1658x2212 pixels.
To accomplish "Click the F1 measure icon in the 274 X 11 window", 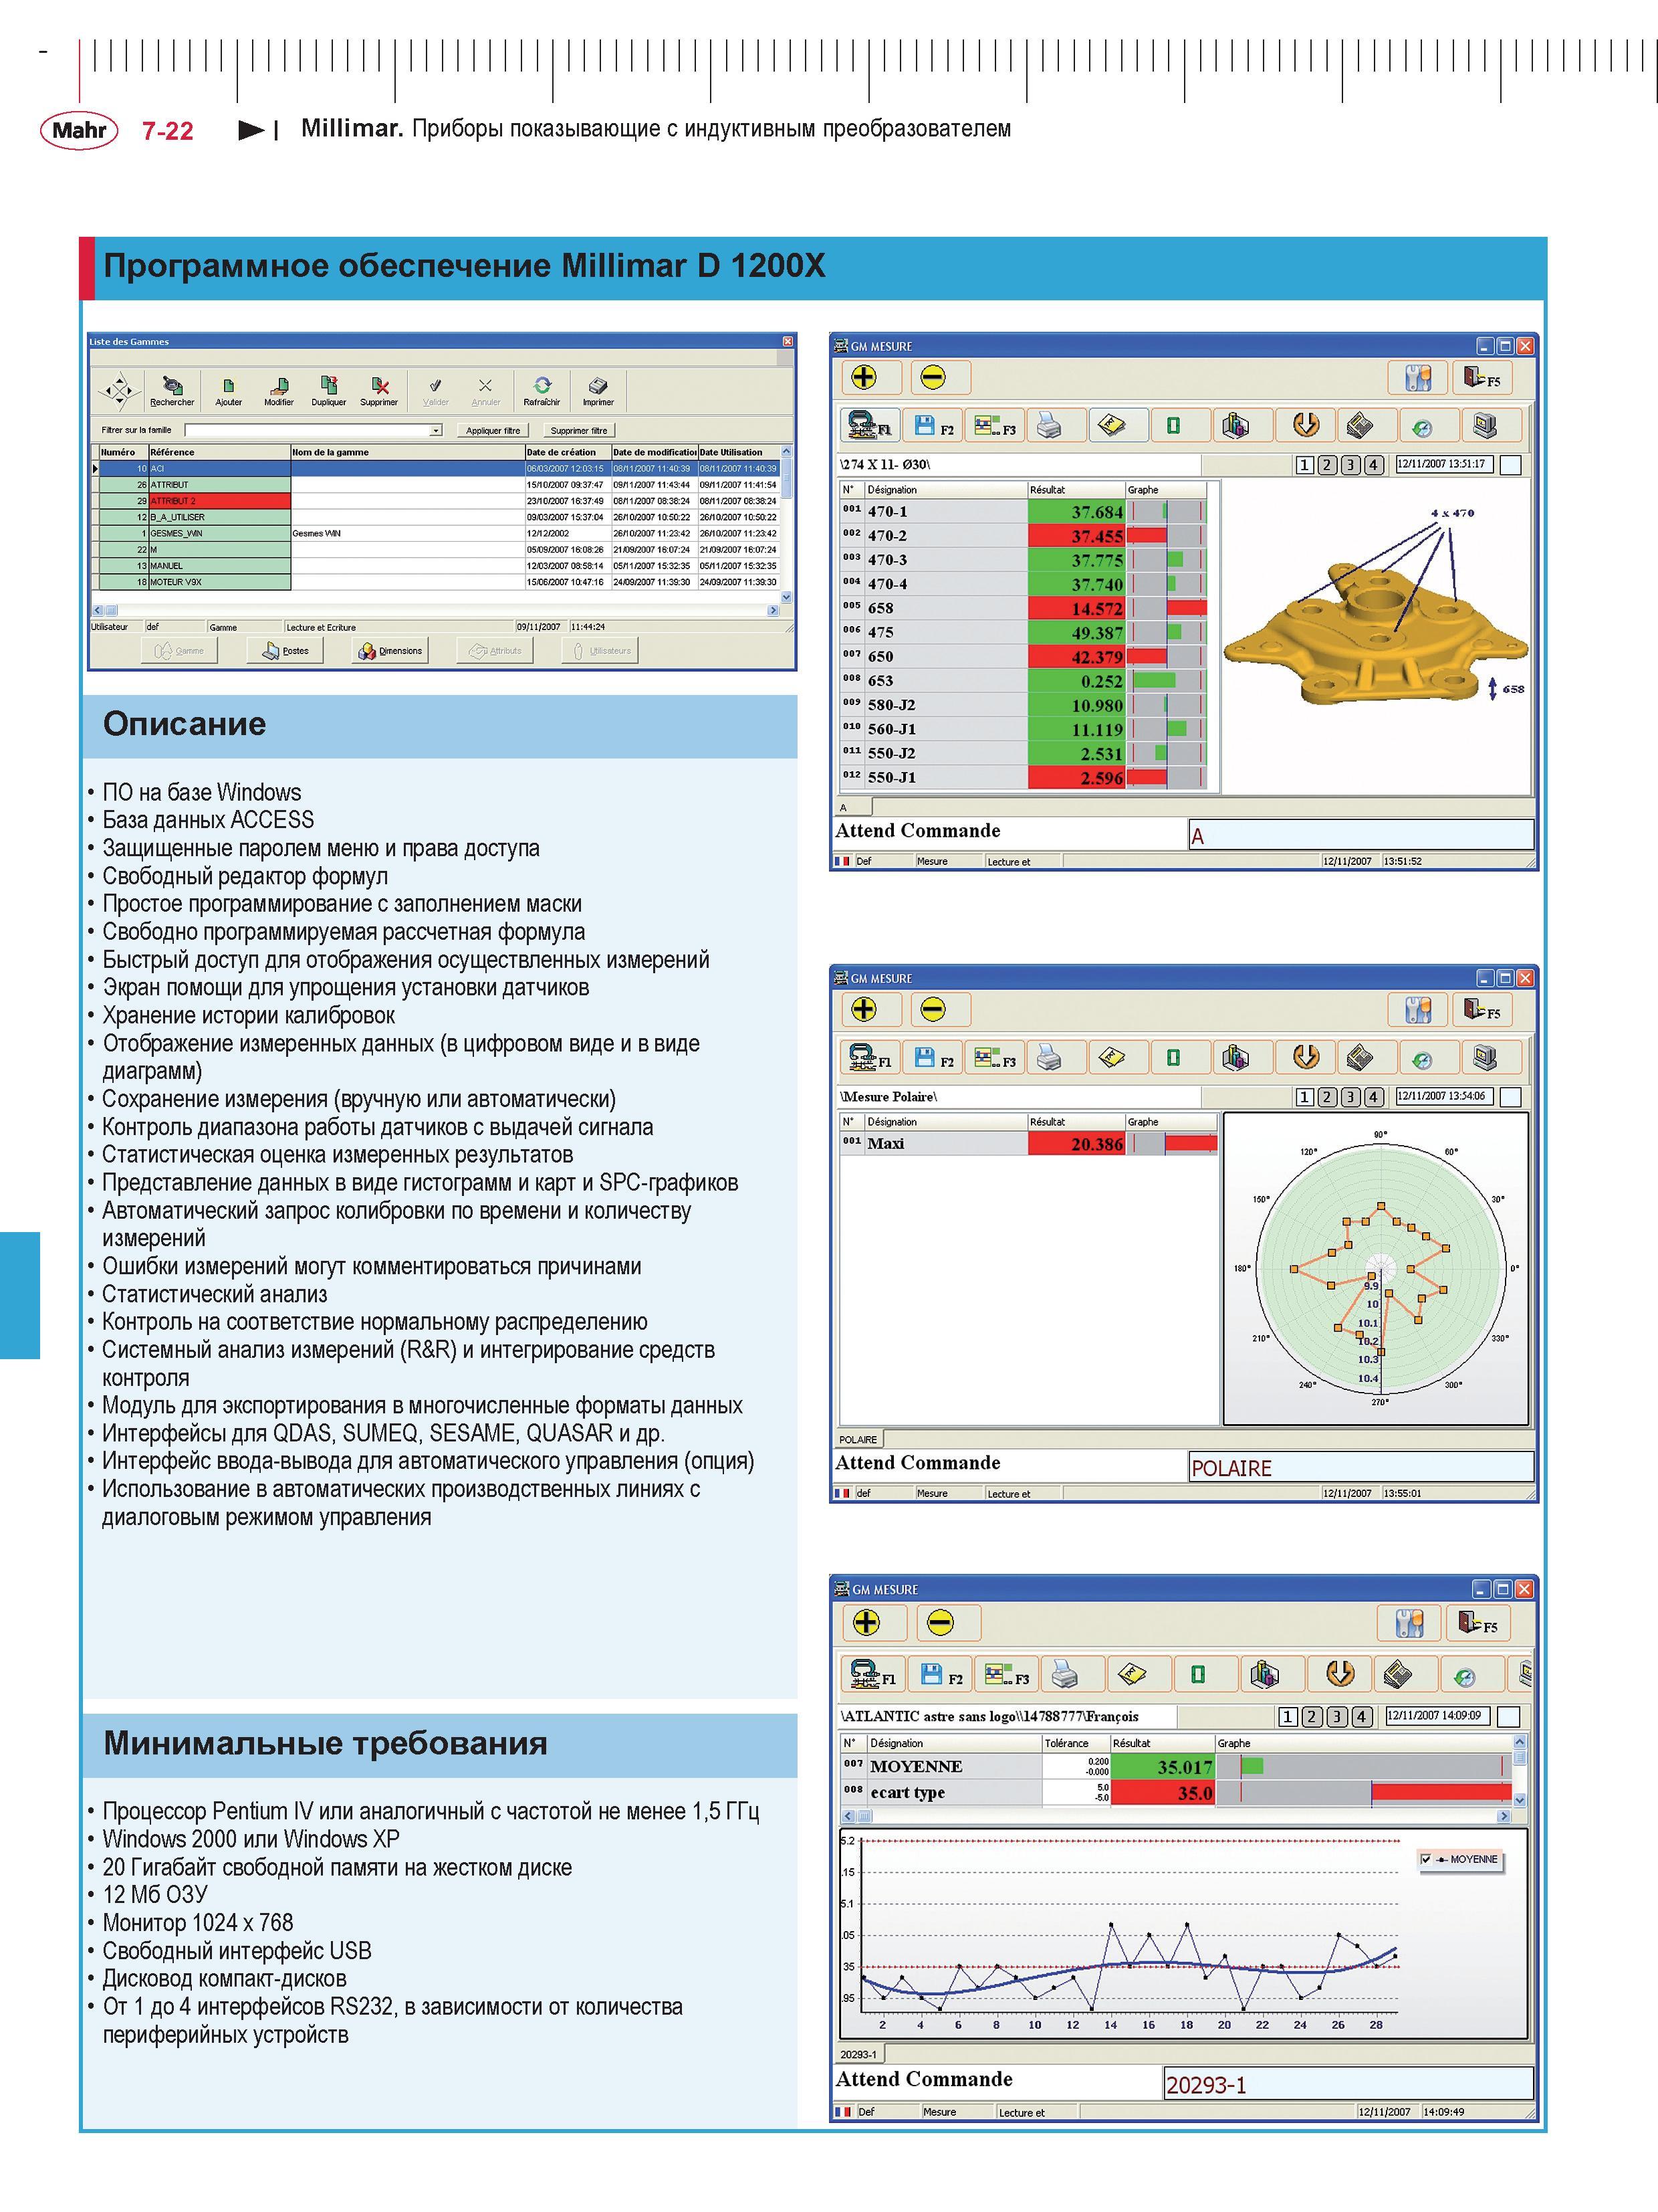I will [x=870, y=426].
